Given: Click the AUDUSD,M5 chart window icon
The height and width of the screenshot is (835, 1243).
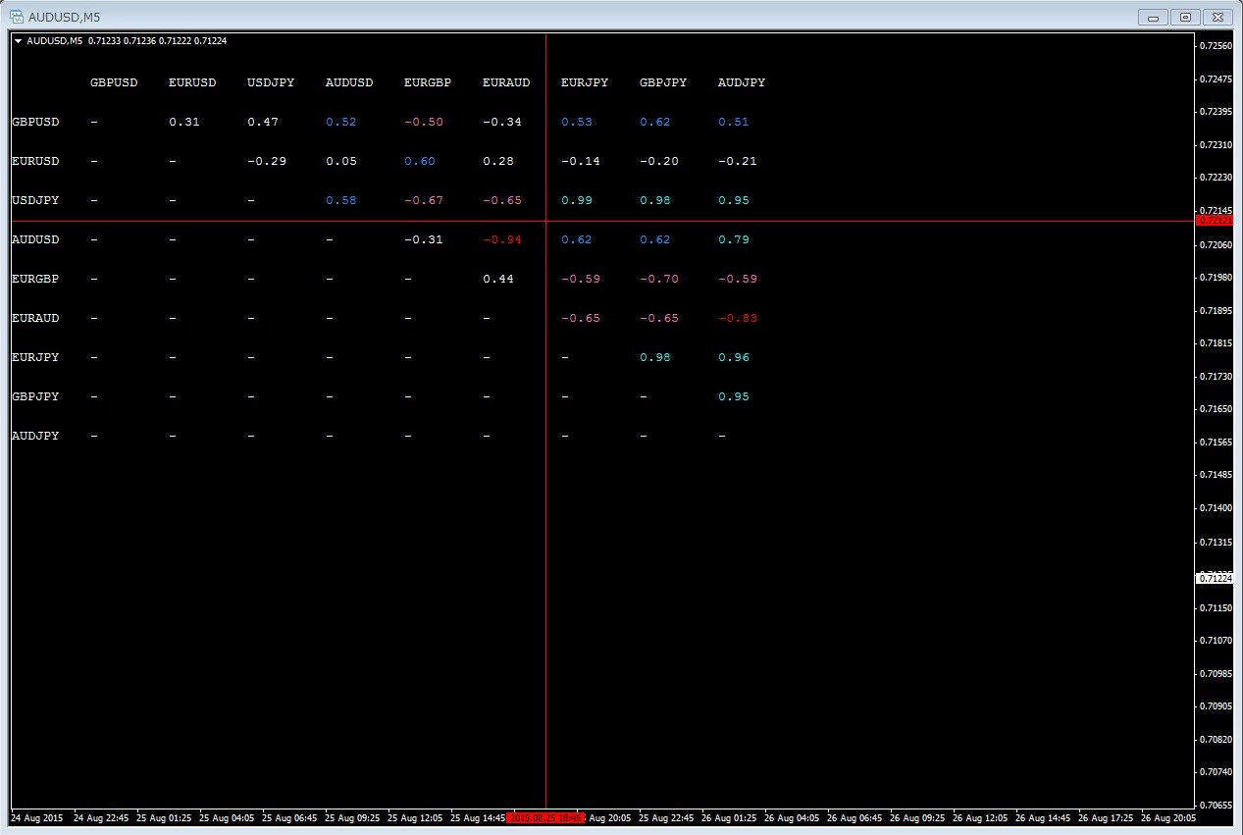Looking at the screenshot, I should 17,17.
